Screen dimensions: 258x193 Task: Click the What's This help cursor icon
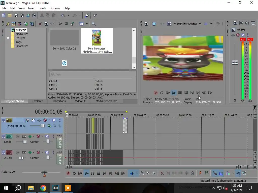[95, 15]
